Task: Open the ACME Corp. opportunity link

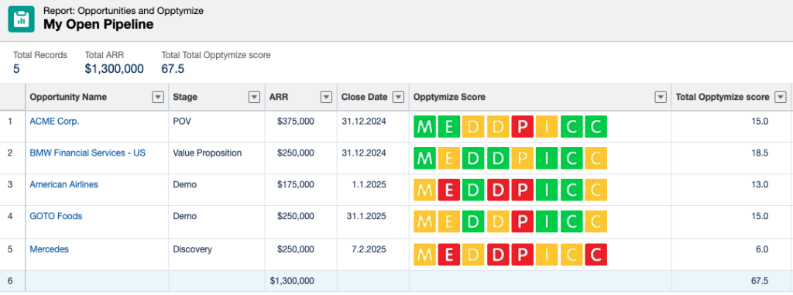Action: [55, 122]
